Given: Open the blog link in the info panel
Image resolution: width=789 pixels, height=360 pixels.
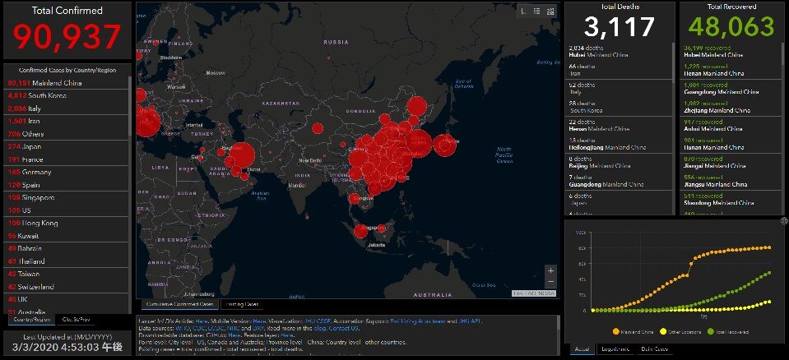Looking at the screenshot, I should [320, 328].
